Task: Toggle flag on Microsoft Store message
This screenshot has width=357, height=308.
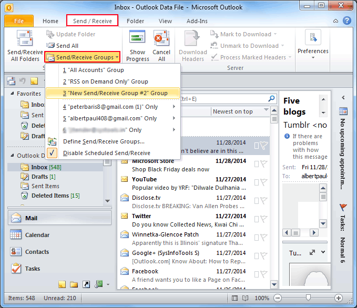Action: pos(263,164)
